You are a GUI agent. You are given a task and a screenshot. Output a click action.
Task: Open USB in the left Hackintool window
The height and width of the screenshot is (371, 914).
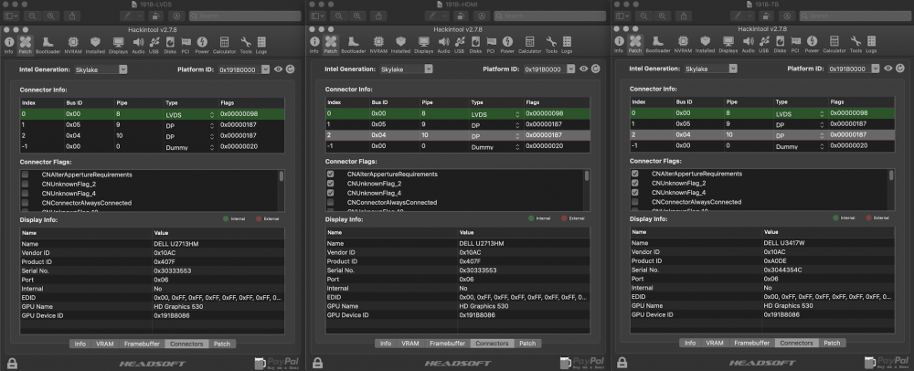click(154, 45)
